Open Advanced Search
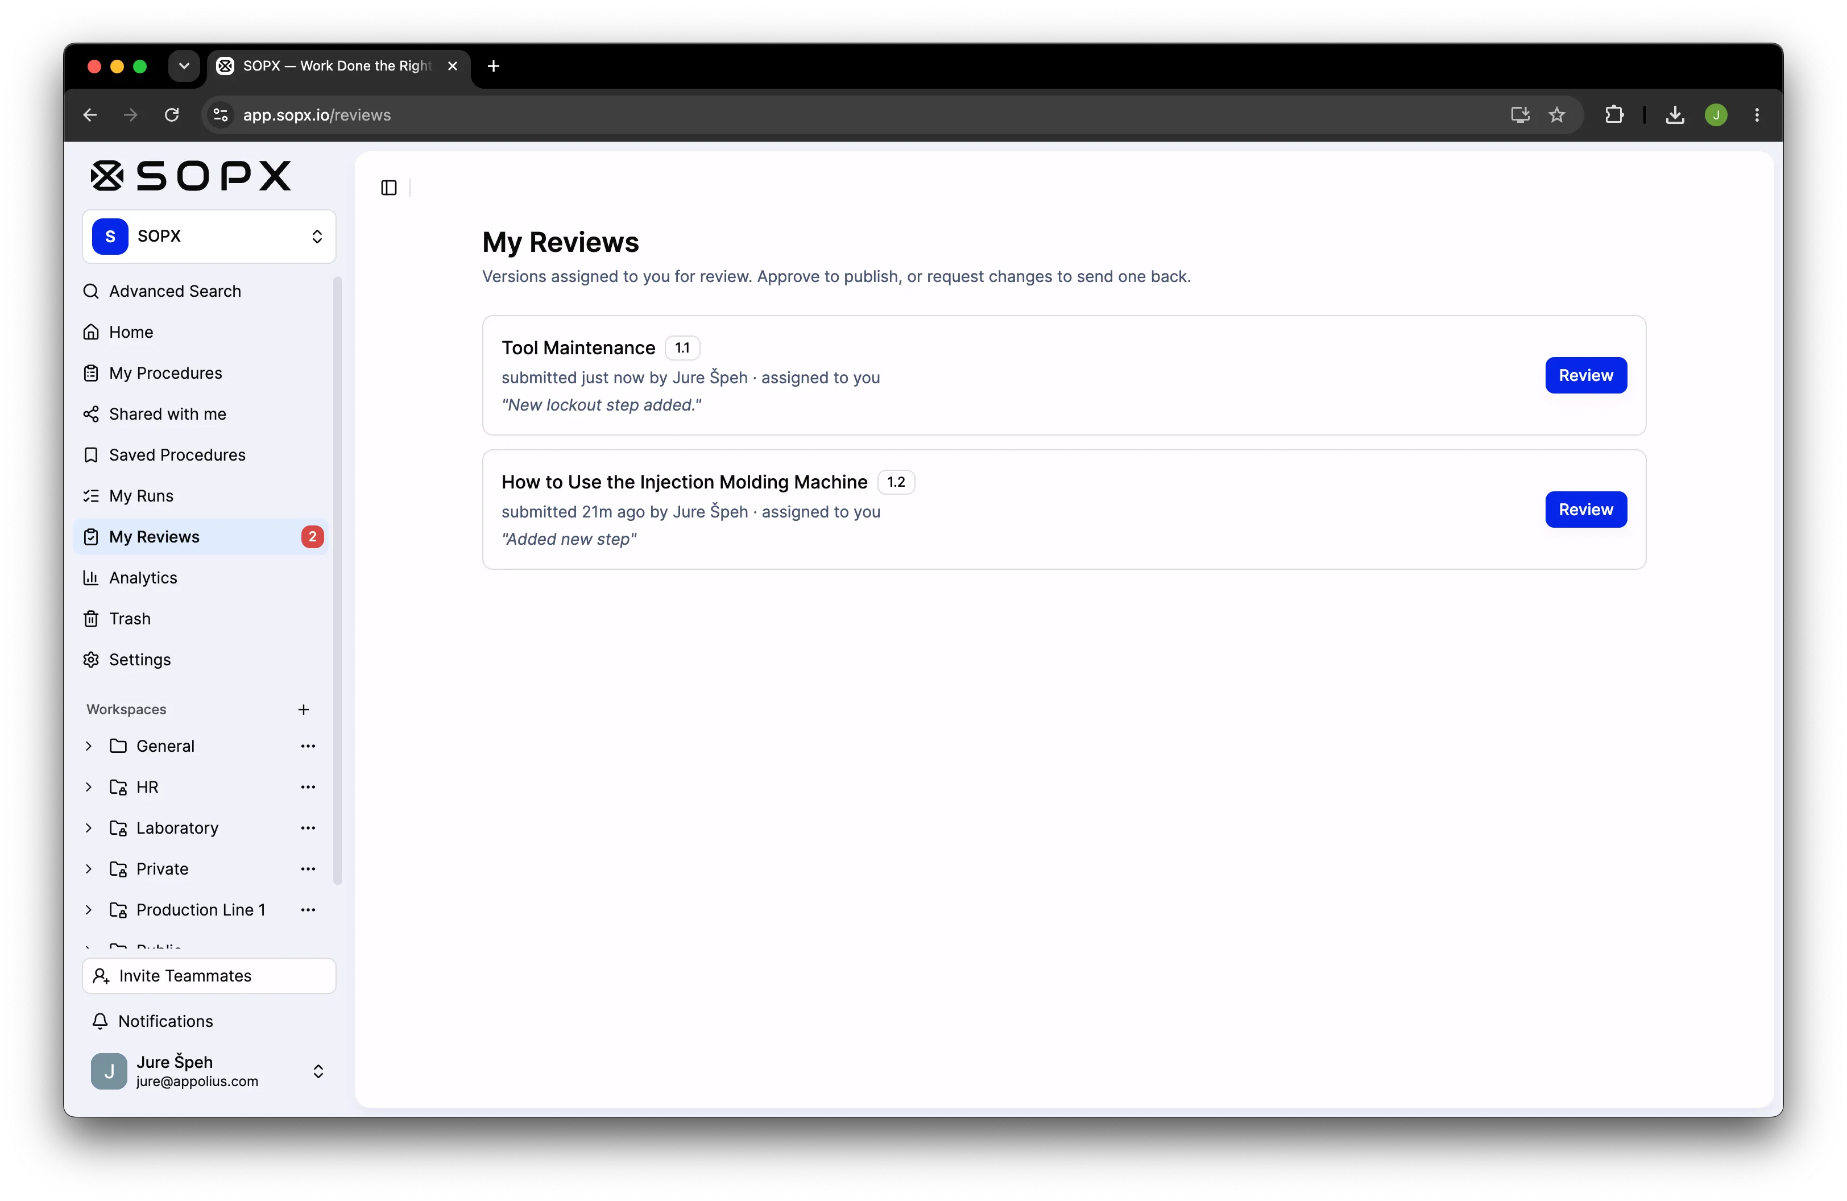 tap(201, 291)
